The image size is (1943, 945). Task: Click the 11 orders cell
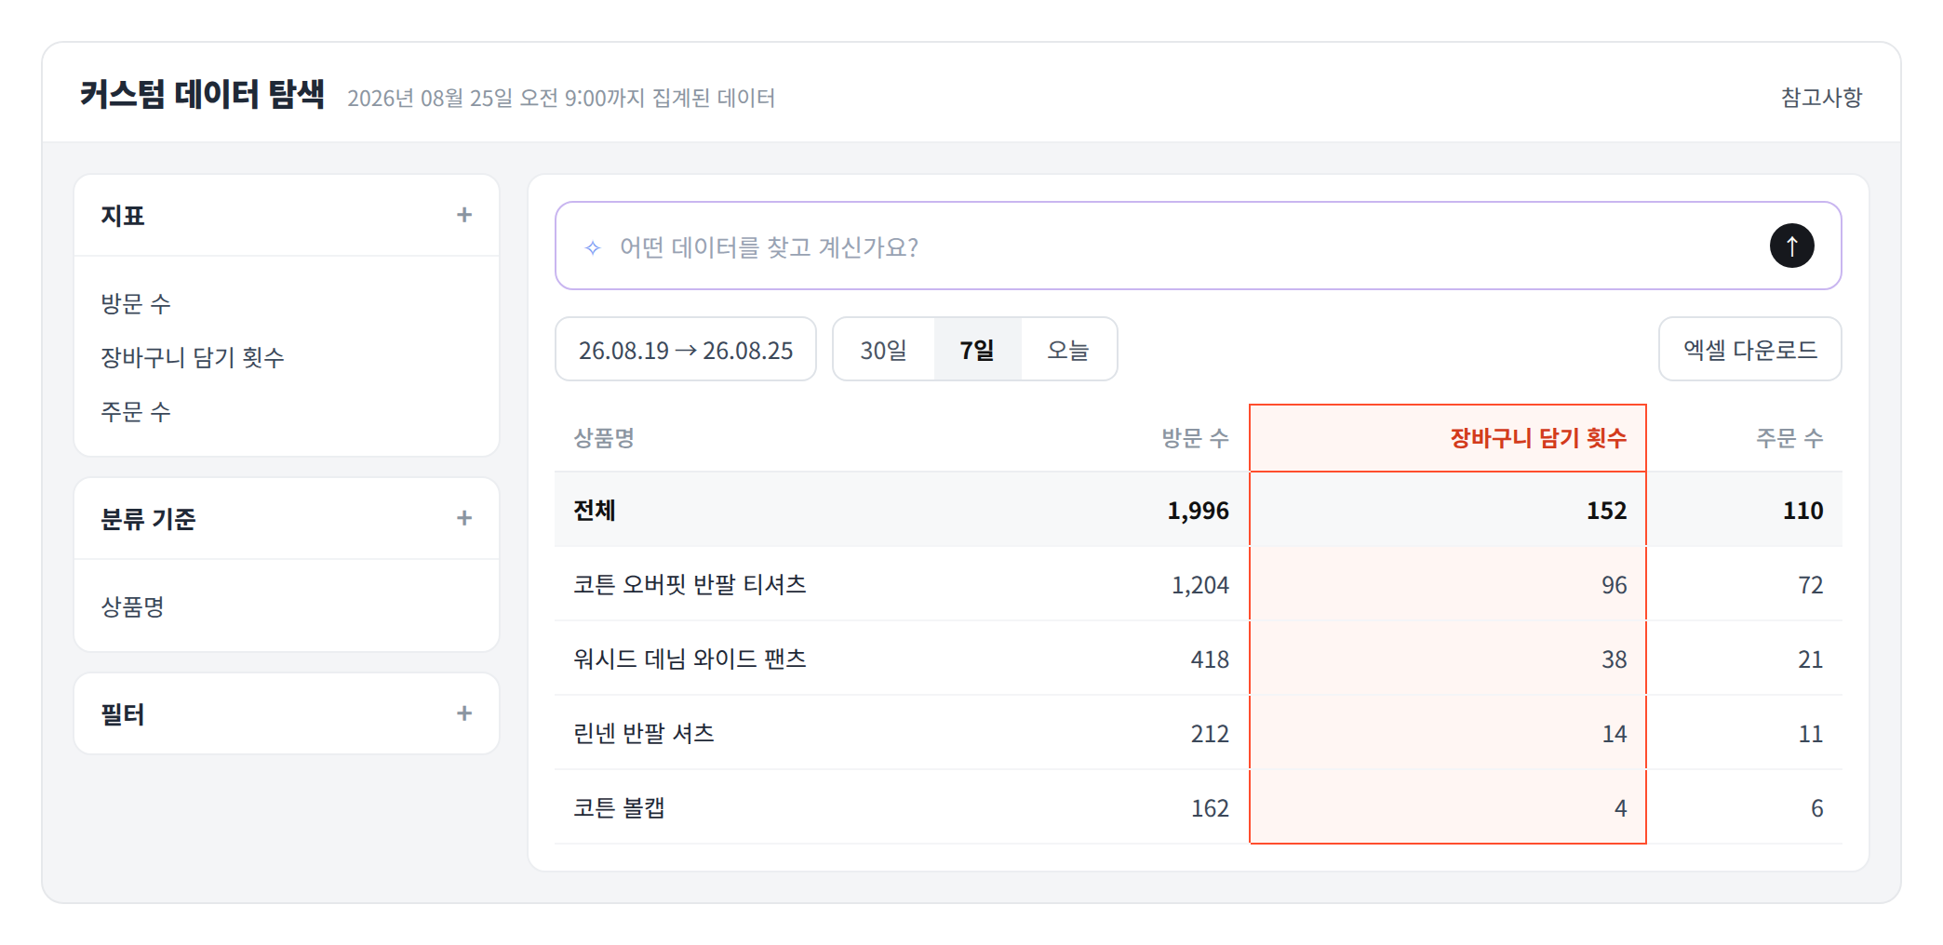tap(1810, 733)
